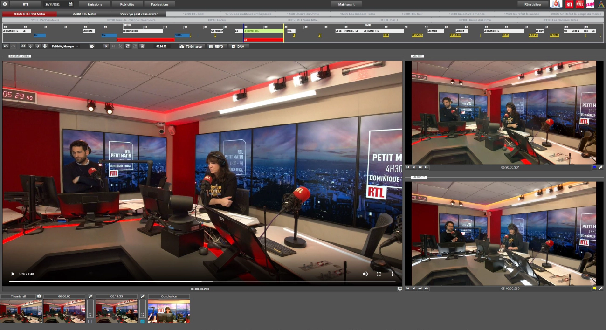Open the calendar date picker icon
The image size is (606, 330).
coord(71,4)
